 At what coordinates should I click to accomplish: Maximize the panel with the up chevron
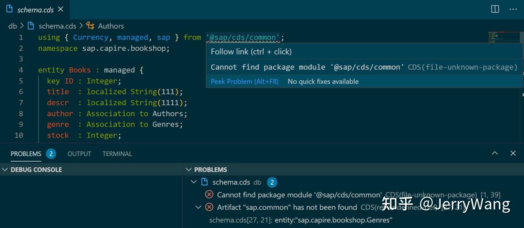[495, 153]
